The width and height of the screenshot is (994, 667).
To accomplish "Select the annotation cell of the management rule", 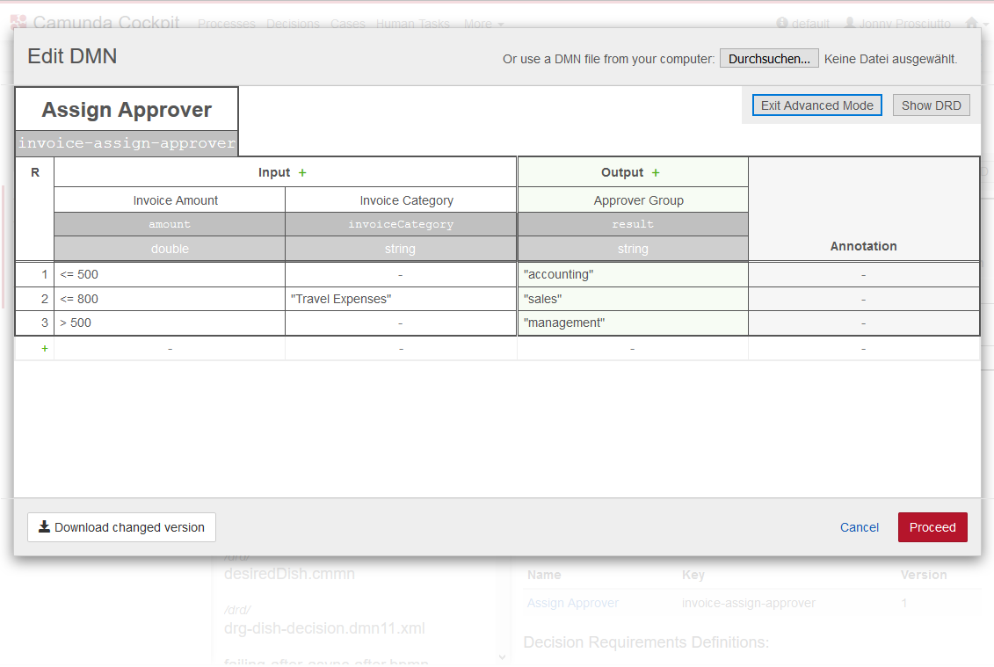I will click(863, 323).
